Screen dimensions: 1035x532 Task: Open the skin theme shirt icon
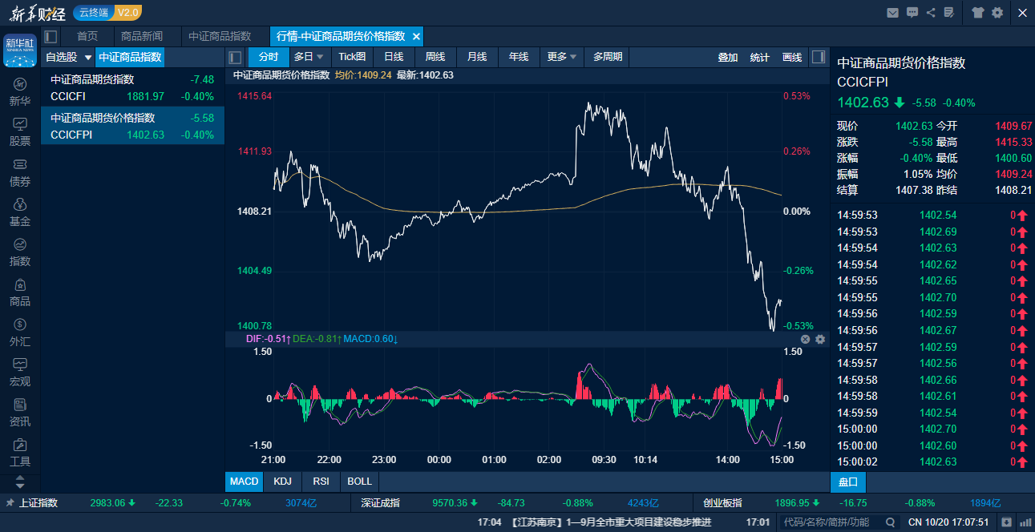click(x=977, y=13)
